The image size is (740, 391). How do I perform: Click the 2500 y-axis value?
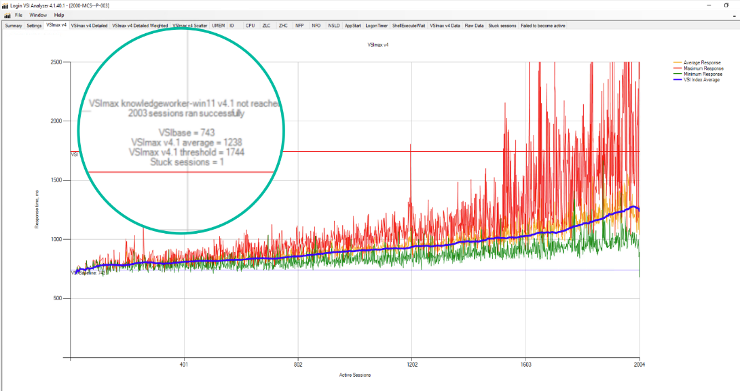pos(56,62)
